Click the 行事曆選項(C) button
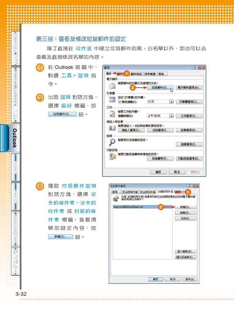 tap(189, 102)
